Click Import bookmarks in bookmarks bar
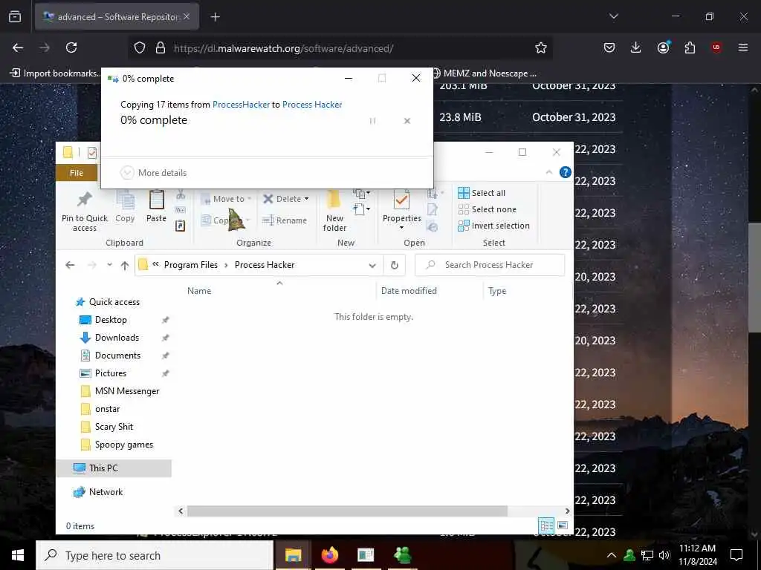The image size is (761, 570). 55,73
